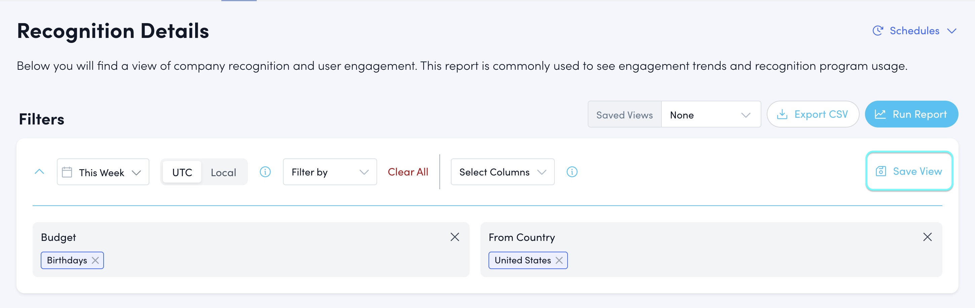Expand the Filter by dropdown
The width and height of the screenshot is (975, 308).
coord(329,172)
